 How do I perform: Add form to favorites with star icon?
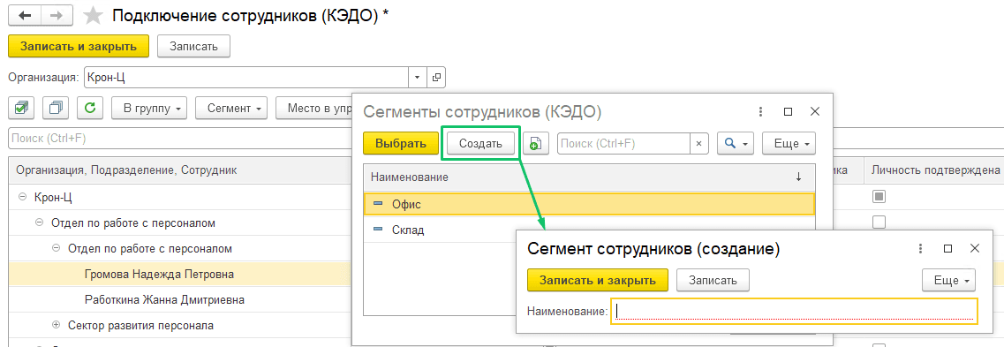pos(94,15)
